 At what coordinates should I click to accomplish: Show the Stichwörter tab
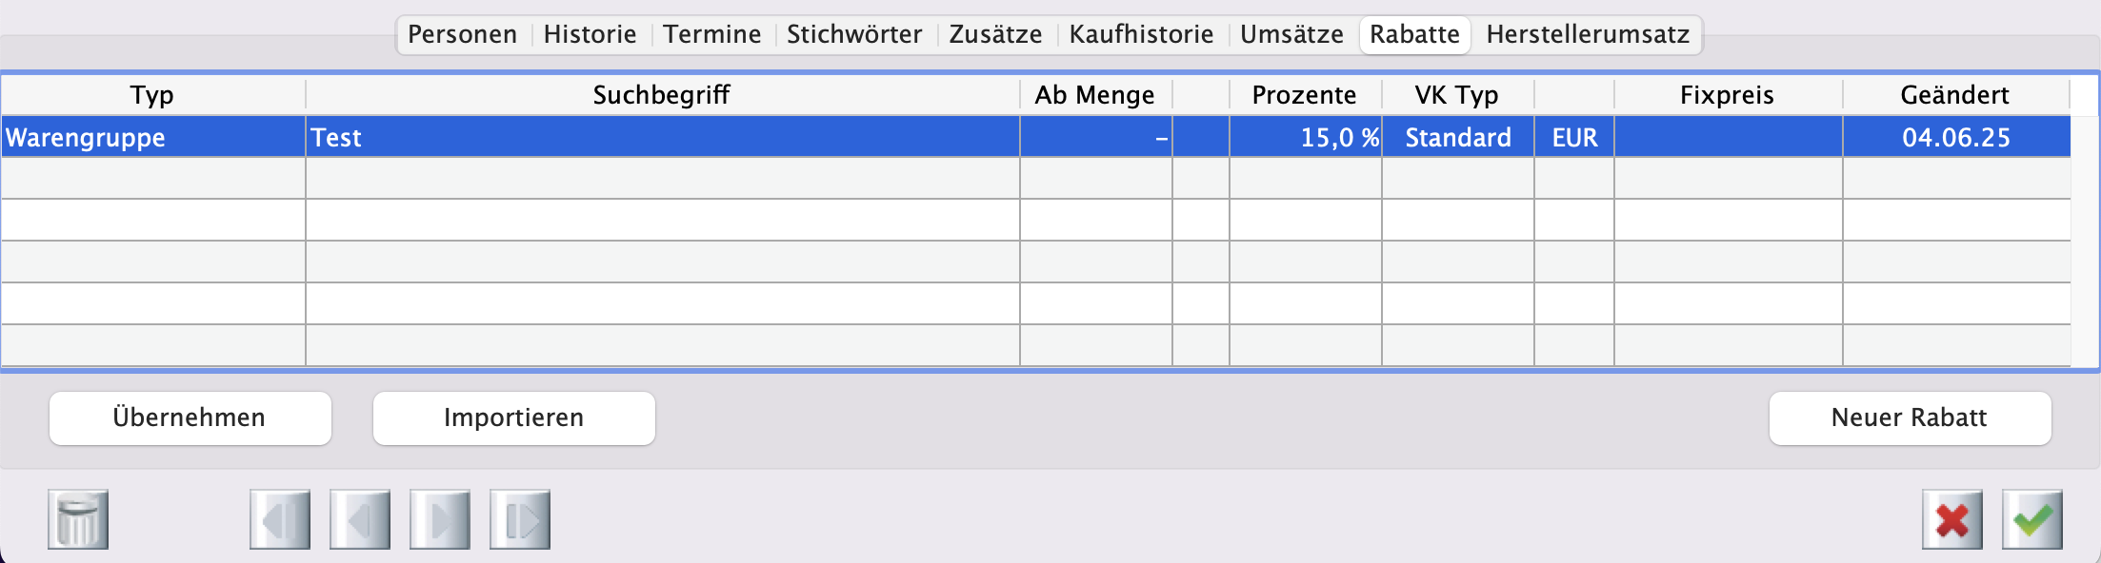tap(854, 34)
